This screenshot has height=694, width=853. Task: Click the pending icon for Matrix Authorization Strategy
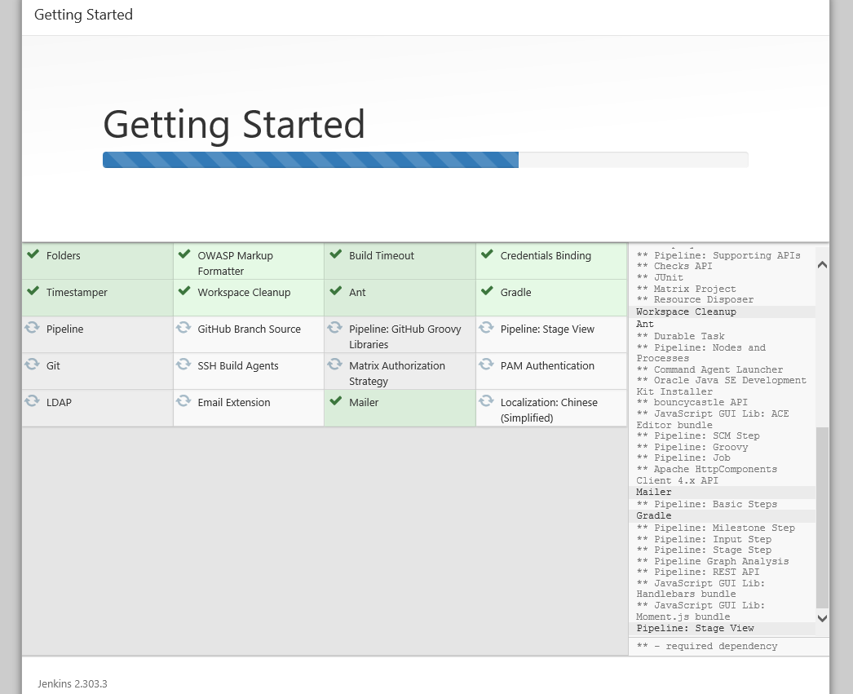pyautogui.click(x=334, y=364)
